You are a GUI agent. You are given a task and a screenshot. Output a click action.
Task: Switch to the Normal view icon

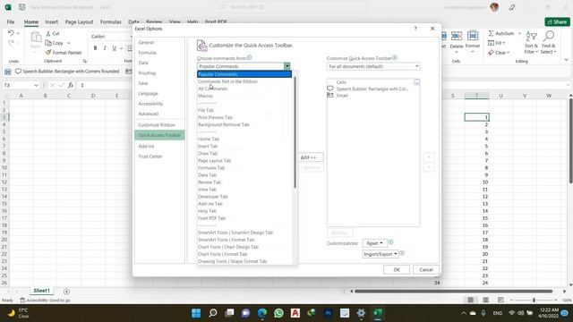tap(471, 301)
